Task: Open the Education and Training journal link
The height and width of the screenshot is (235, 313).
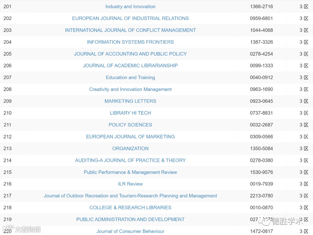Action: click(x=130, y=77)
